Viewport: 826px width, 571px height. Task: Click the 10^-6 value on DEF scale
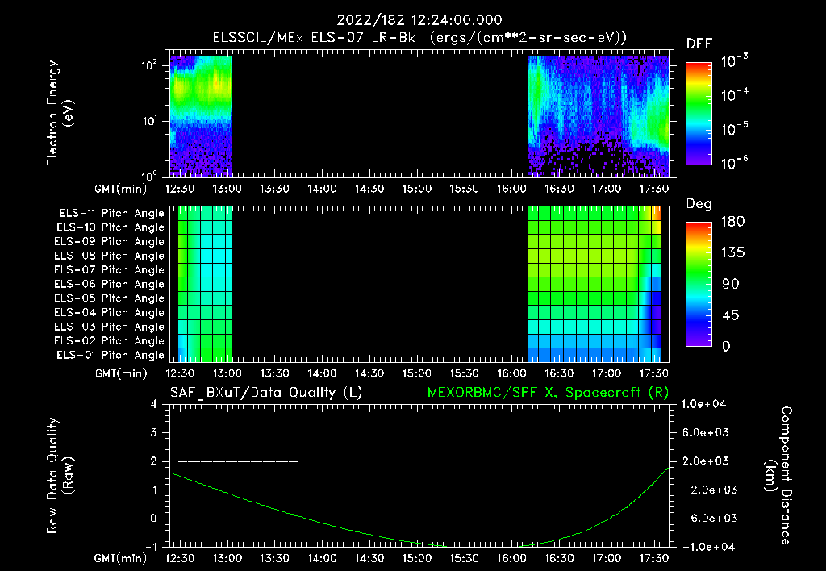tap(734, 163)
